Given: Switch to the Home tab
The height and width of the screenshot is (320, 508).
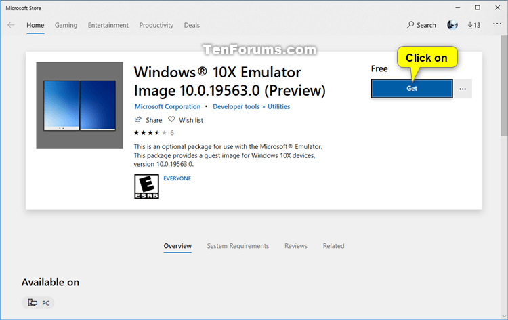Looking at the screenshot, I should (x=35, y=25).
